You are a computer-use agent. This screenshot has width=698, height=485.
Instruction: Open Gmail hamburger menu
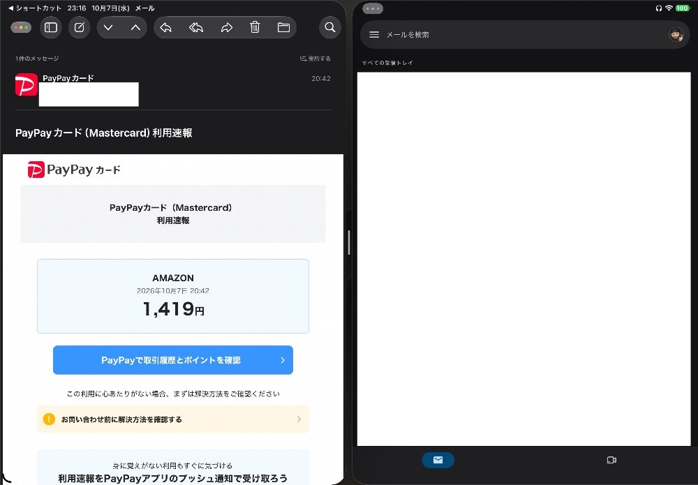374,34
